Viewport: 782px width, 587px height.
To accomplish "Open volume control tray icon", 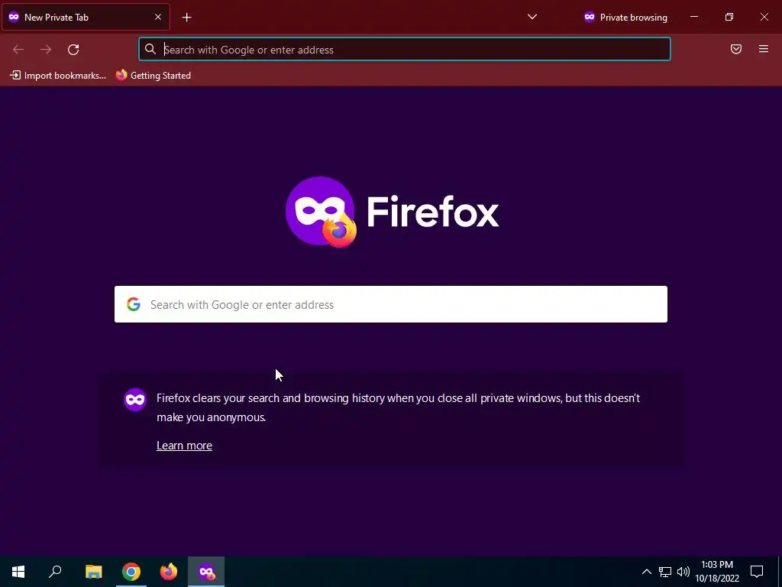I will point(683,572).
